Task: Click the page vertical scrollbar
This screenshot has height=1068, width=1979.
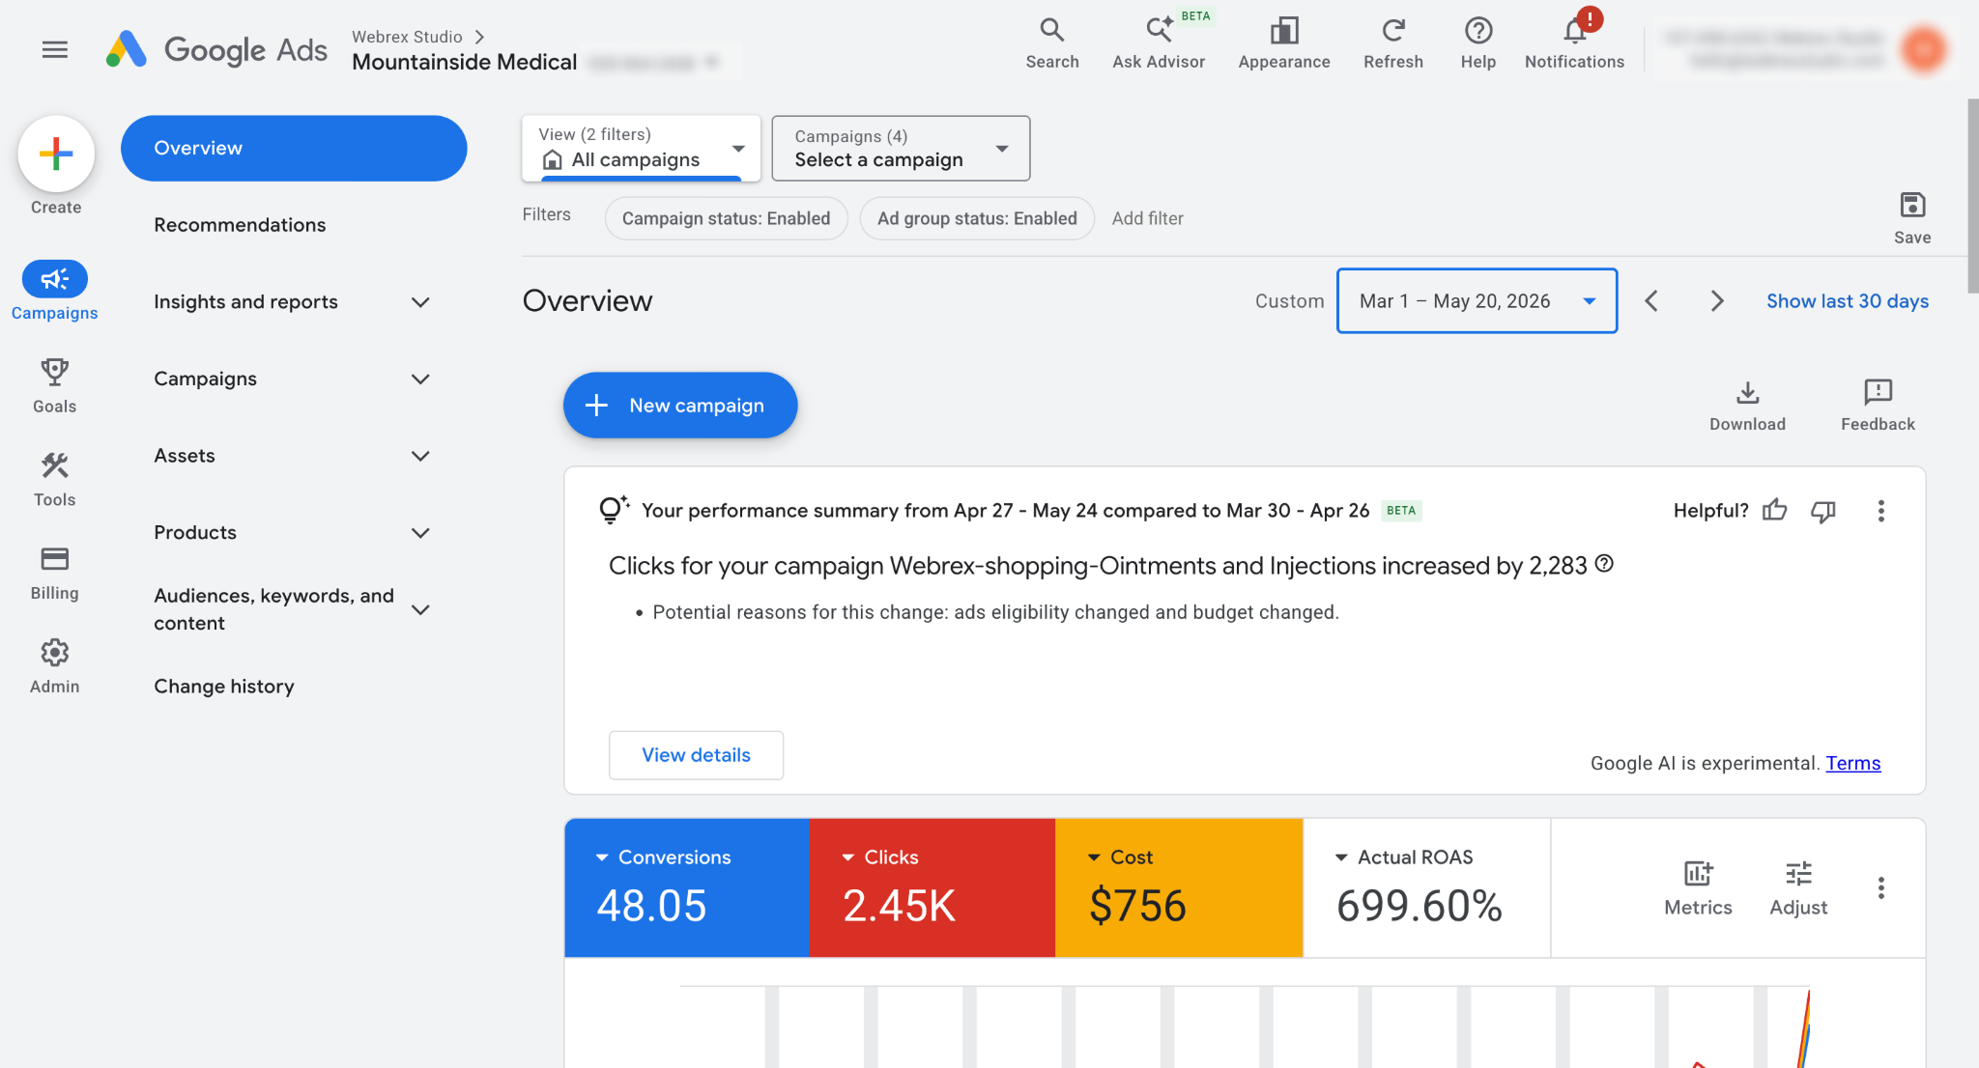Action: click(x=1972, y=196)
